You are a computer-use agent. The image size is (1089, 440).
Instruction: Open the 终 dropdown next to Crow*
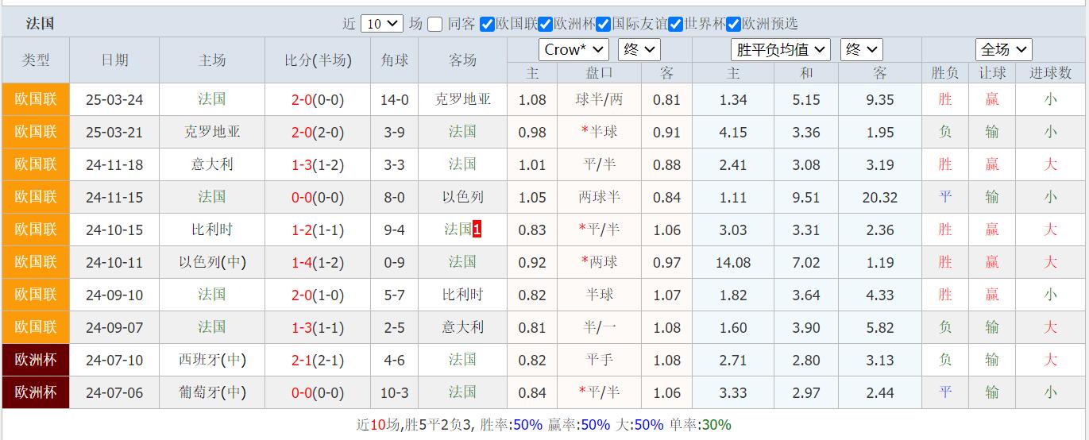point(639,49)
